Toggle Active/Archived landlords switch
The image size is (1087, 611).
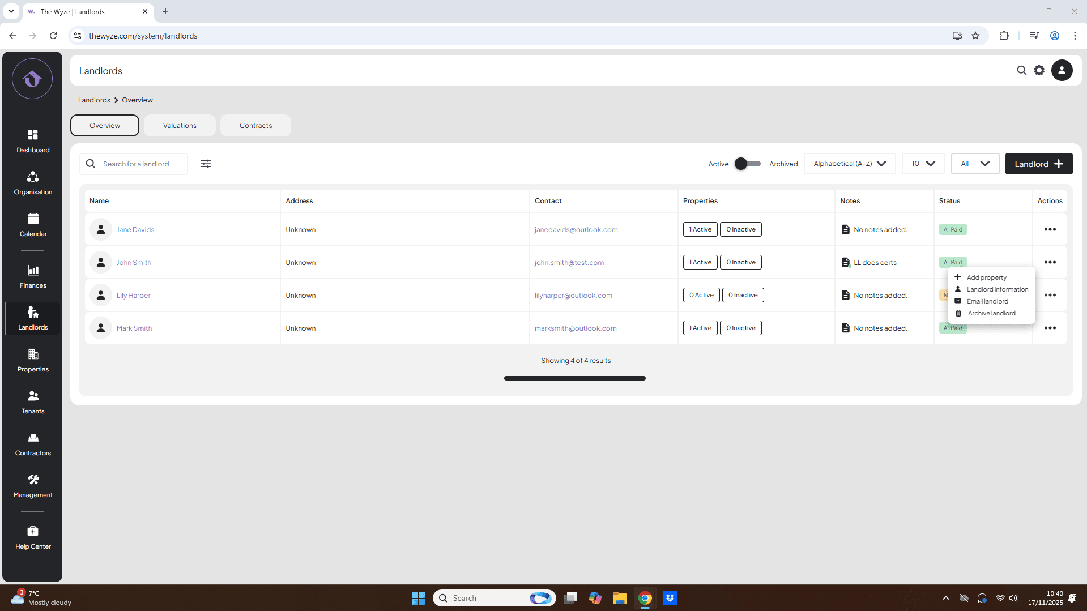[747, 164]
